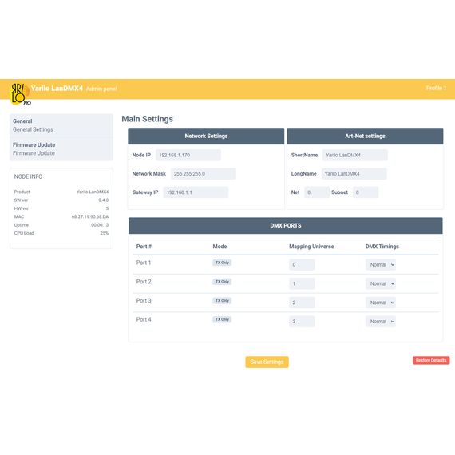Click the Admin panel subtitle text
Viewport: 455px width, 455px height.
tap(101, 89)
